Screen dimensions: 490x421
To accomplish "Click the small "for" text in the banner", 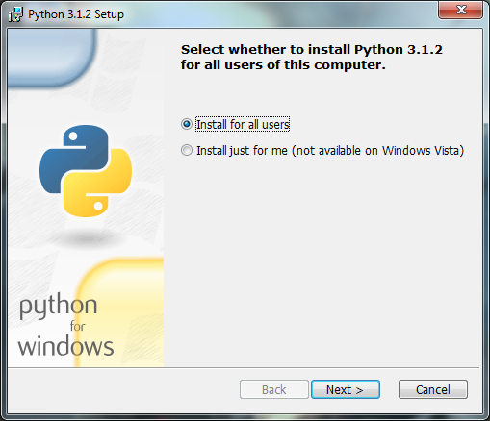I will coord(77,327).
